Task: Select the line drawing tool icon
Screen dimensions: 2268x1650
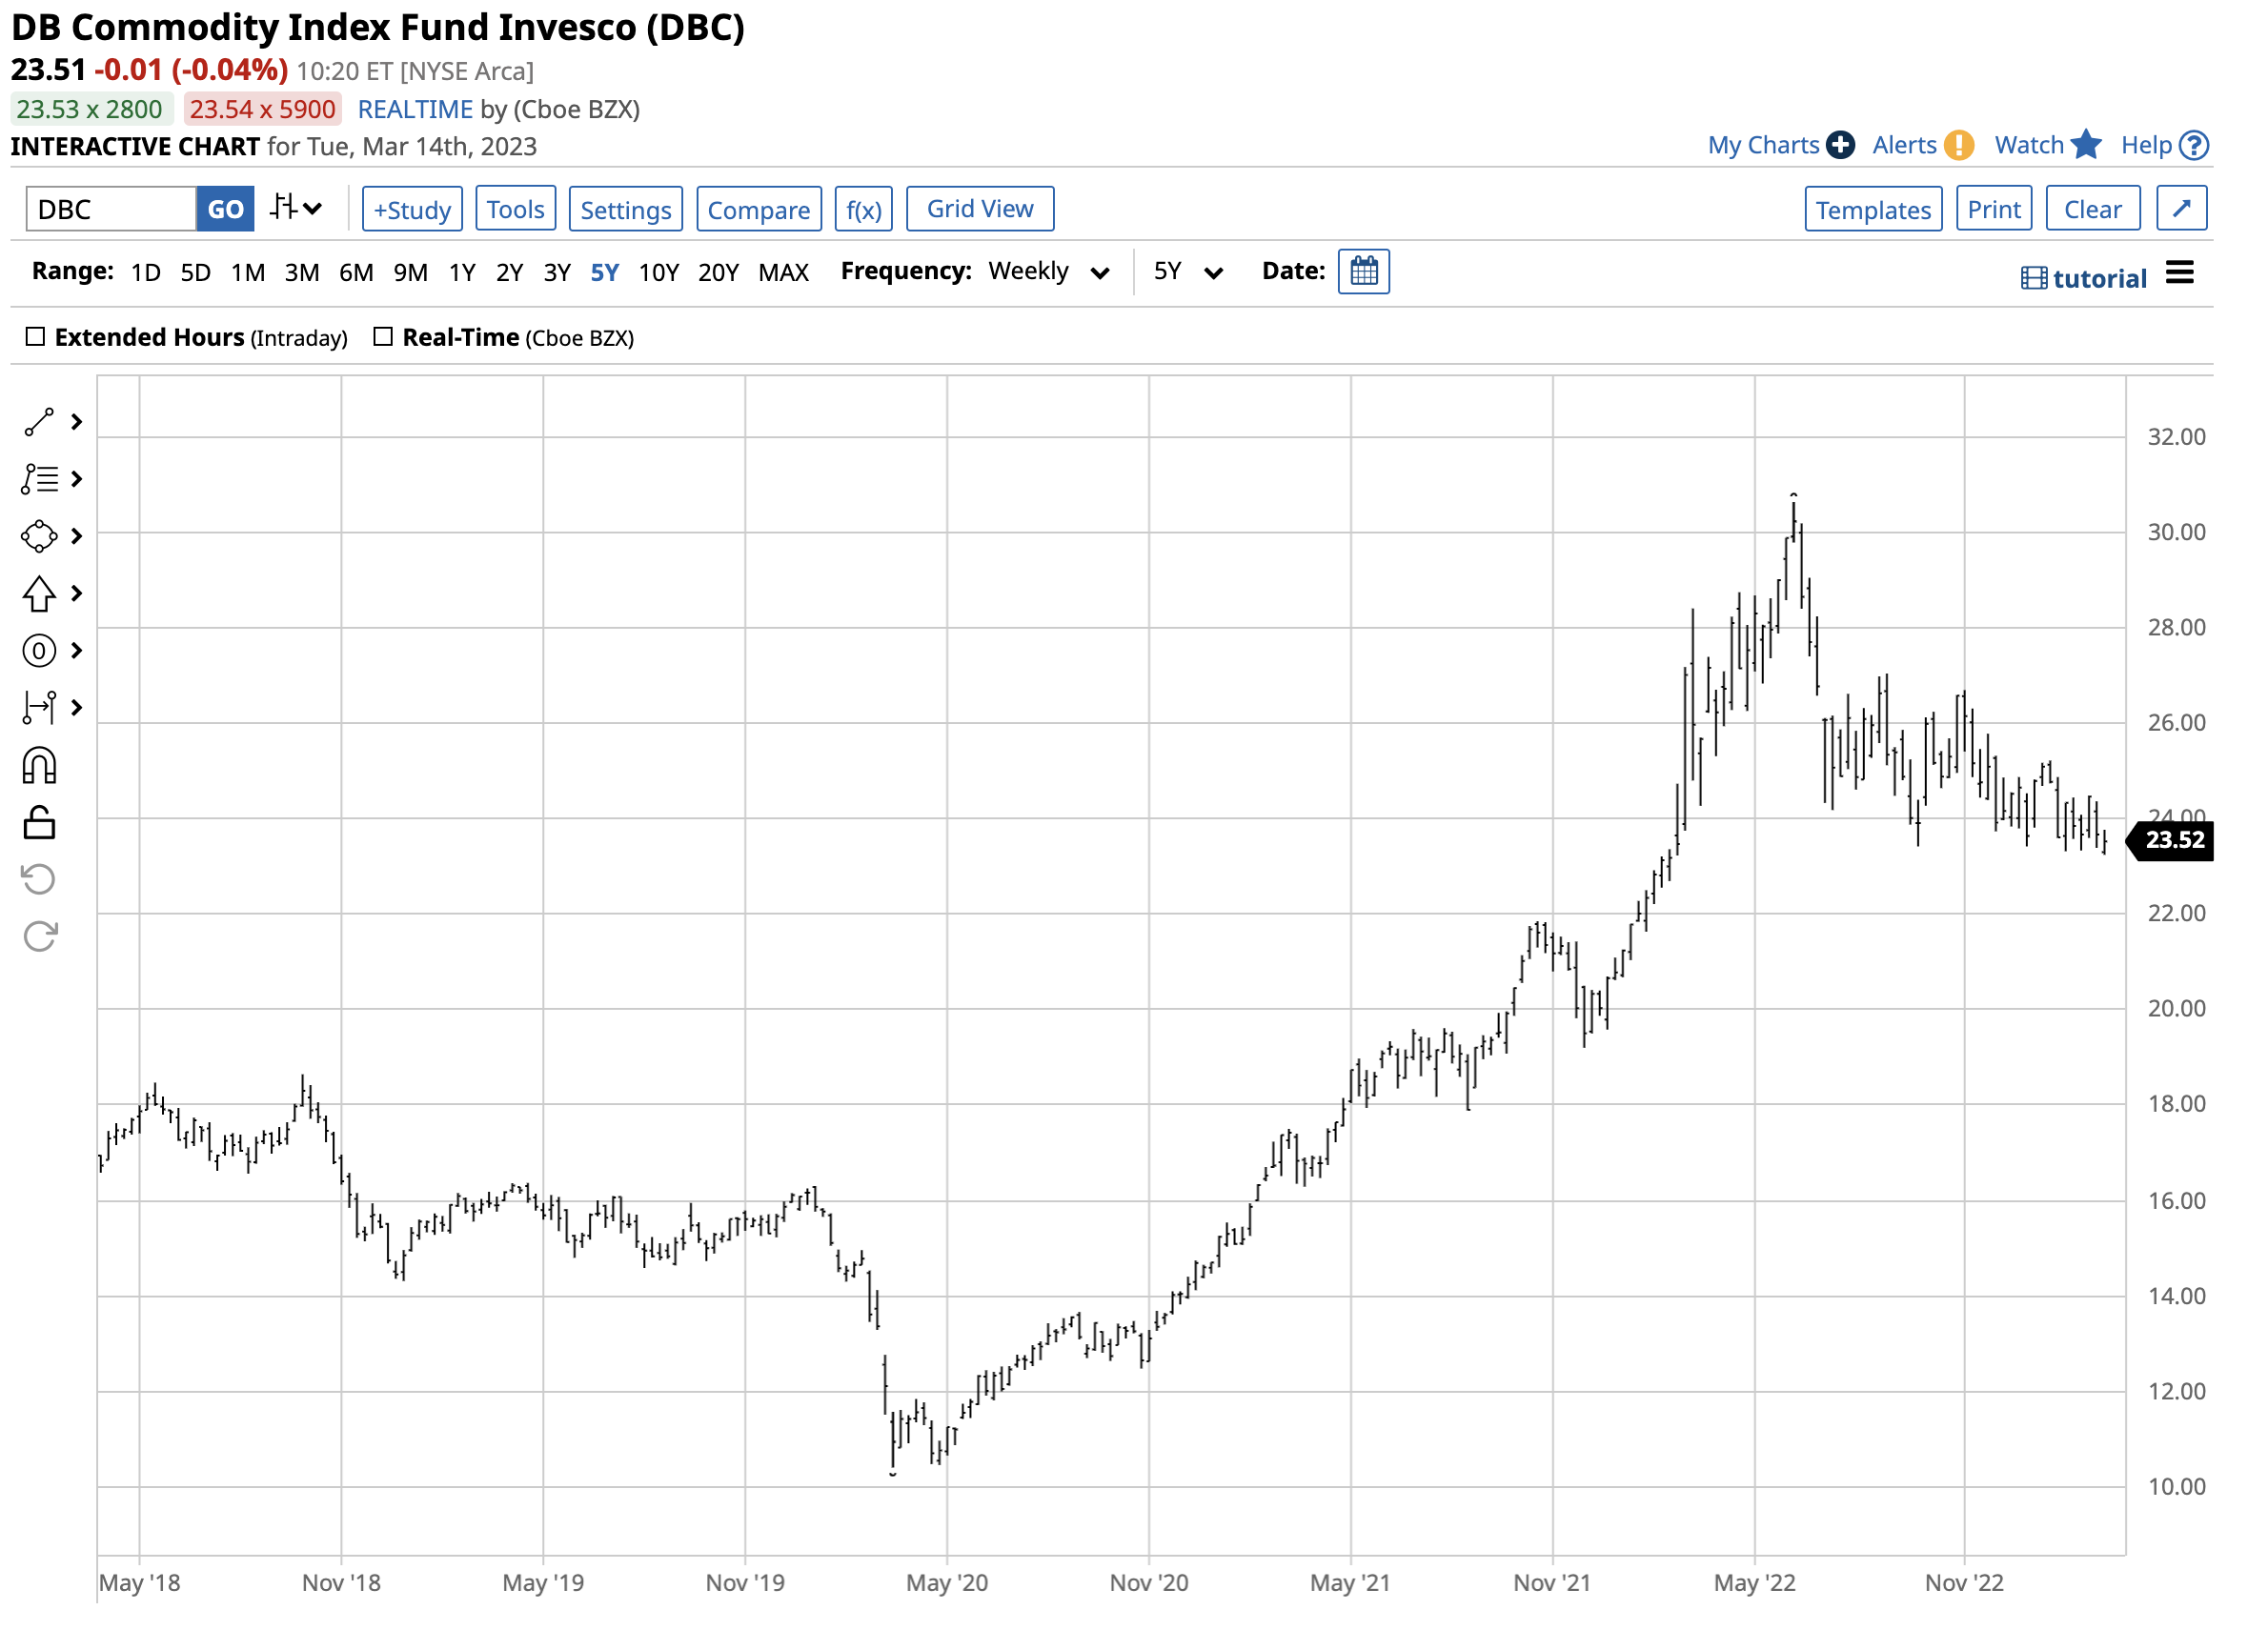Action: (39, 422)
